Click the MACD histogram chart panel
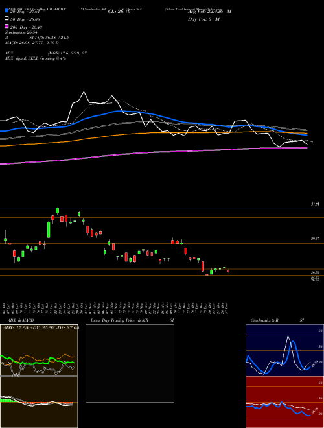Screen dimensions: 324x428 [39, 402]
